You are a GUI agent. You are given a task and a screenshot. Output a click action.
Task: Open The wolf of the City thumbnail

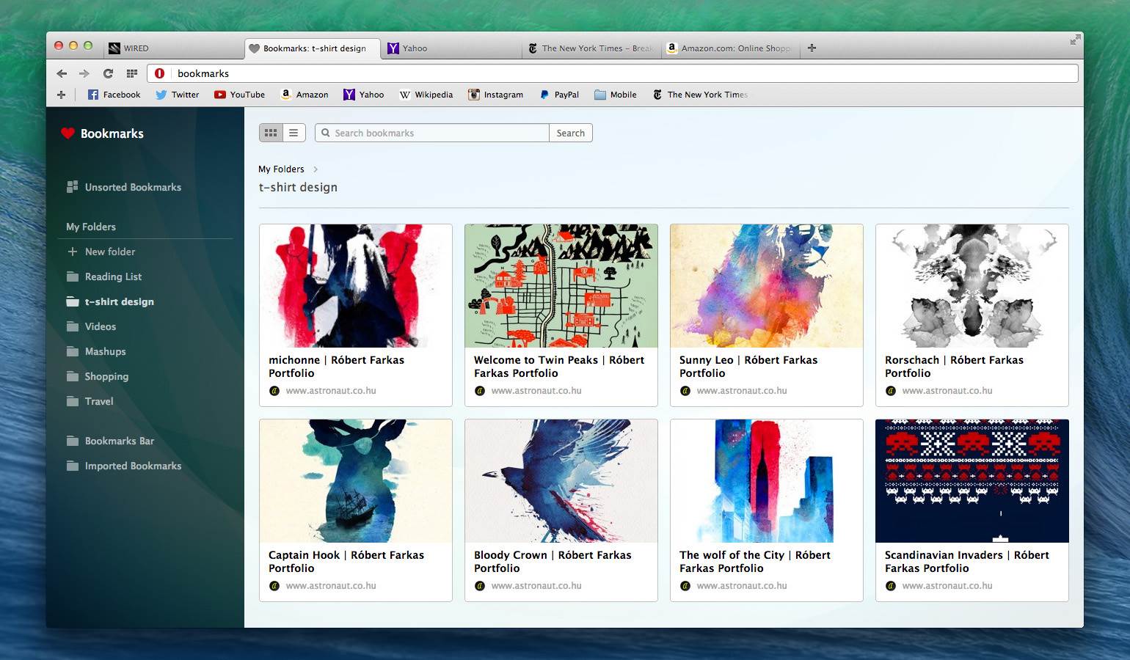pyautogui.click(x=767, y=481)
